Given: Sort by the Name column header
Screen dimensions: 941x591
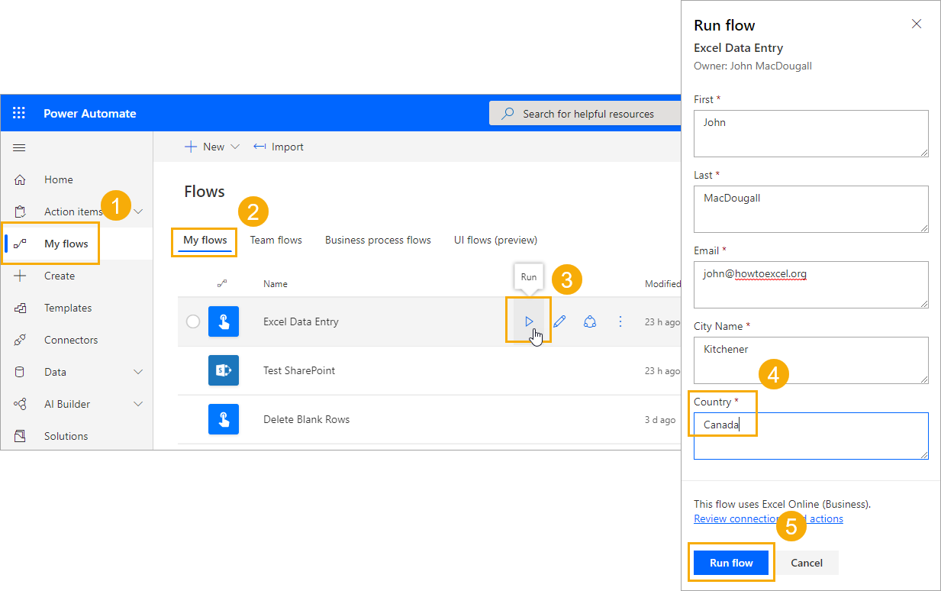Looking at the screenshot, I should [x=276, y=283].
